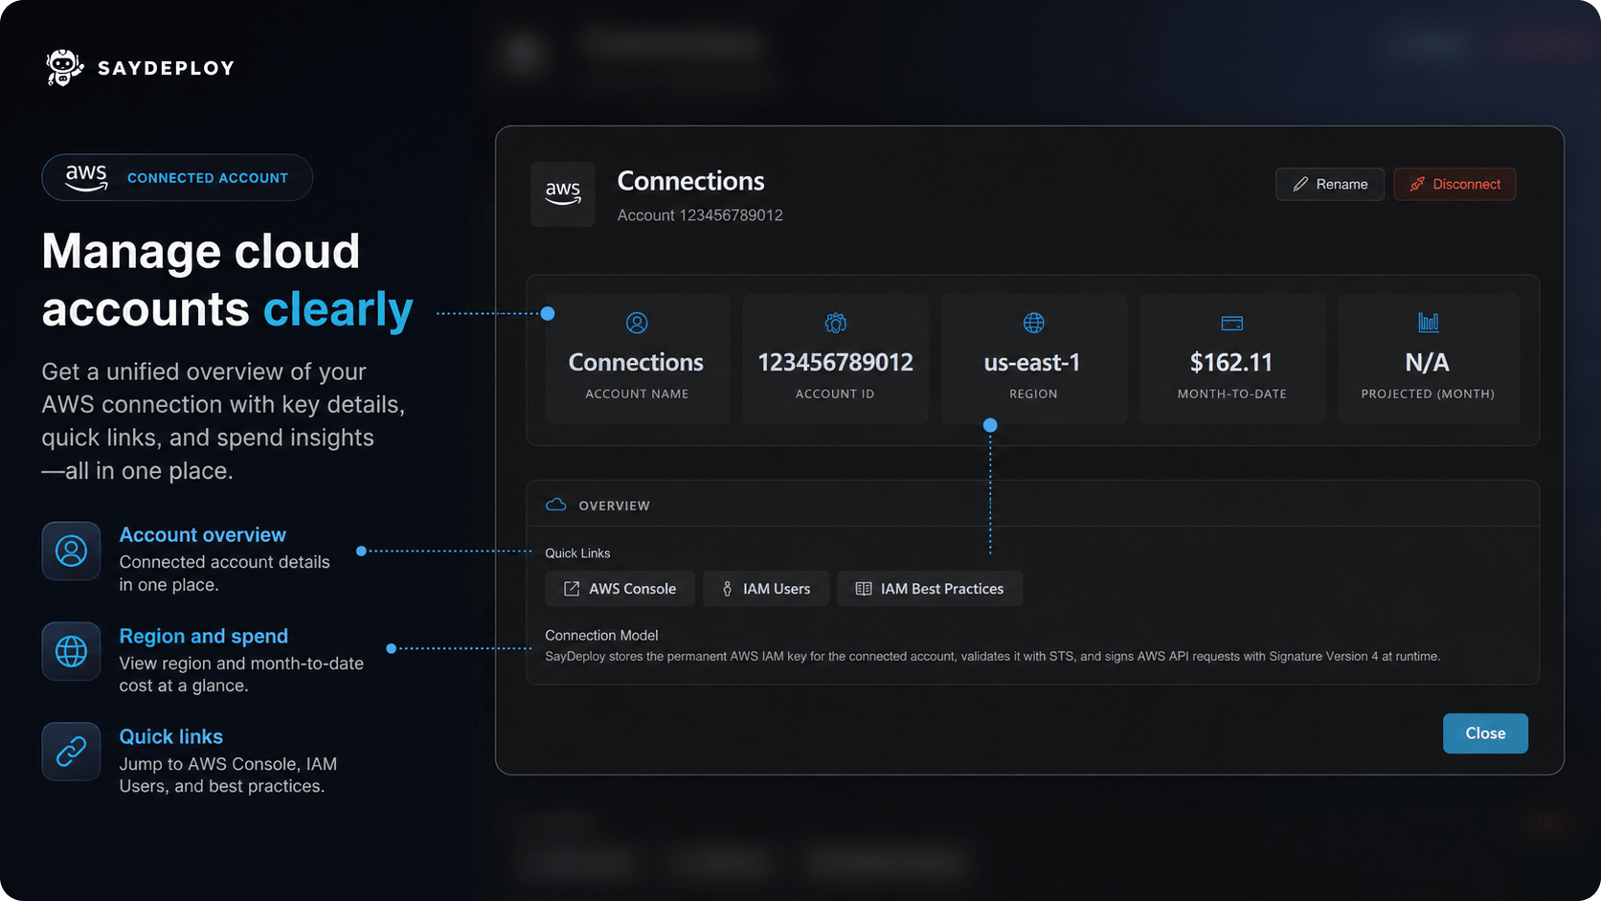Click the pencil icon on Rename button
This screenshot has width=1601, height=901.
pyautogui.click(x=1300, y=184)
